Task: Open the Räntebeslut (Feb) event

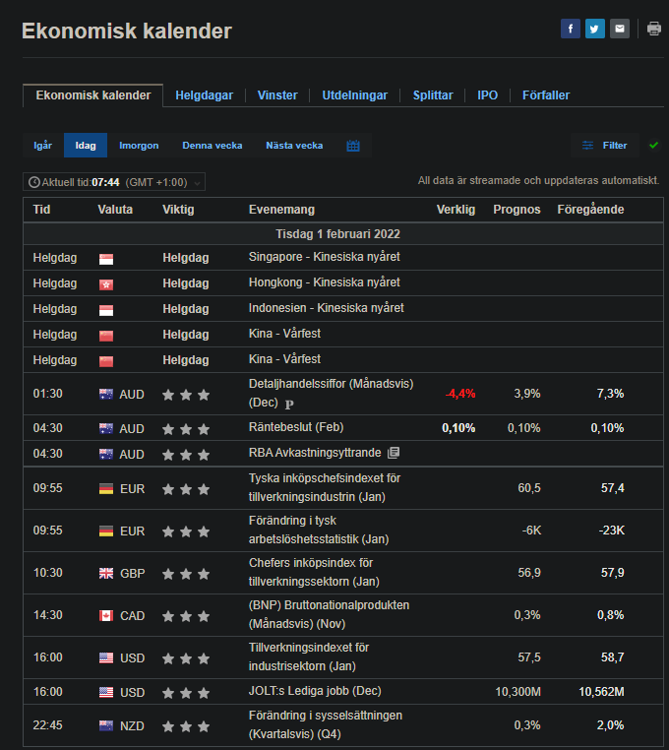Action: pos(296,427)
